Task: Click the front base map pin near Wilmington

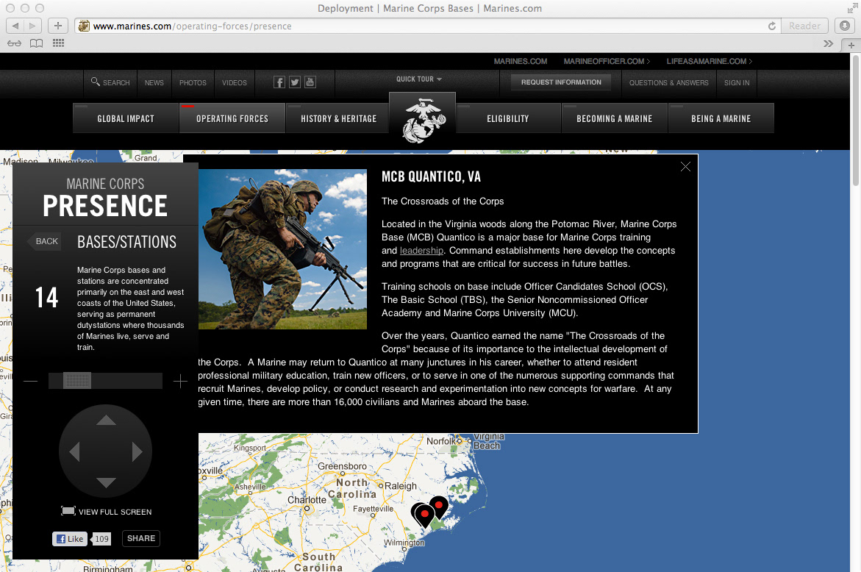Action: 424,516
